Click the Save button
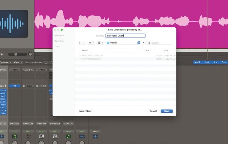The height and width of the screenshot is (144, 228). point(167,111)
